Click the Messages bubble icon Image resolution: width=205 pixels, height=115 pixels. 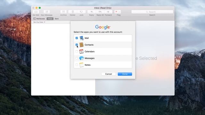81,58
